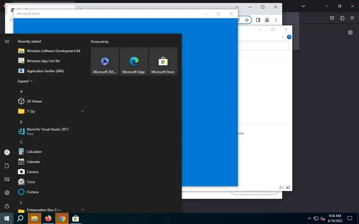Launch 3D Viewer app
This screenshot has width=359, height=224.
pos(51,101)
